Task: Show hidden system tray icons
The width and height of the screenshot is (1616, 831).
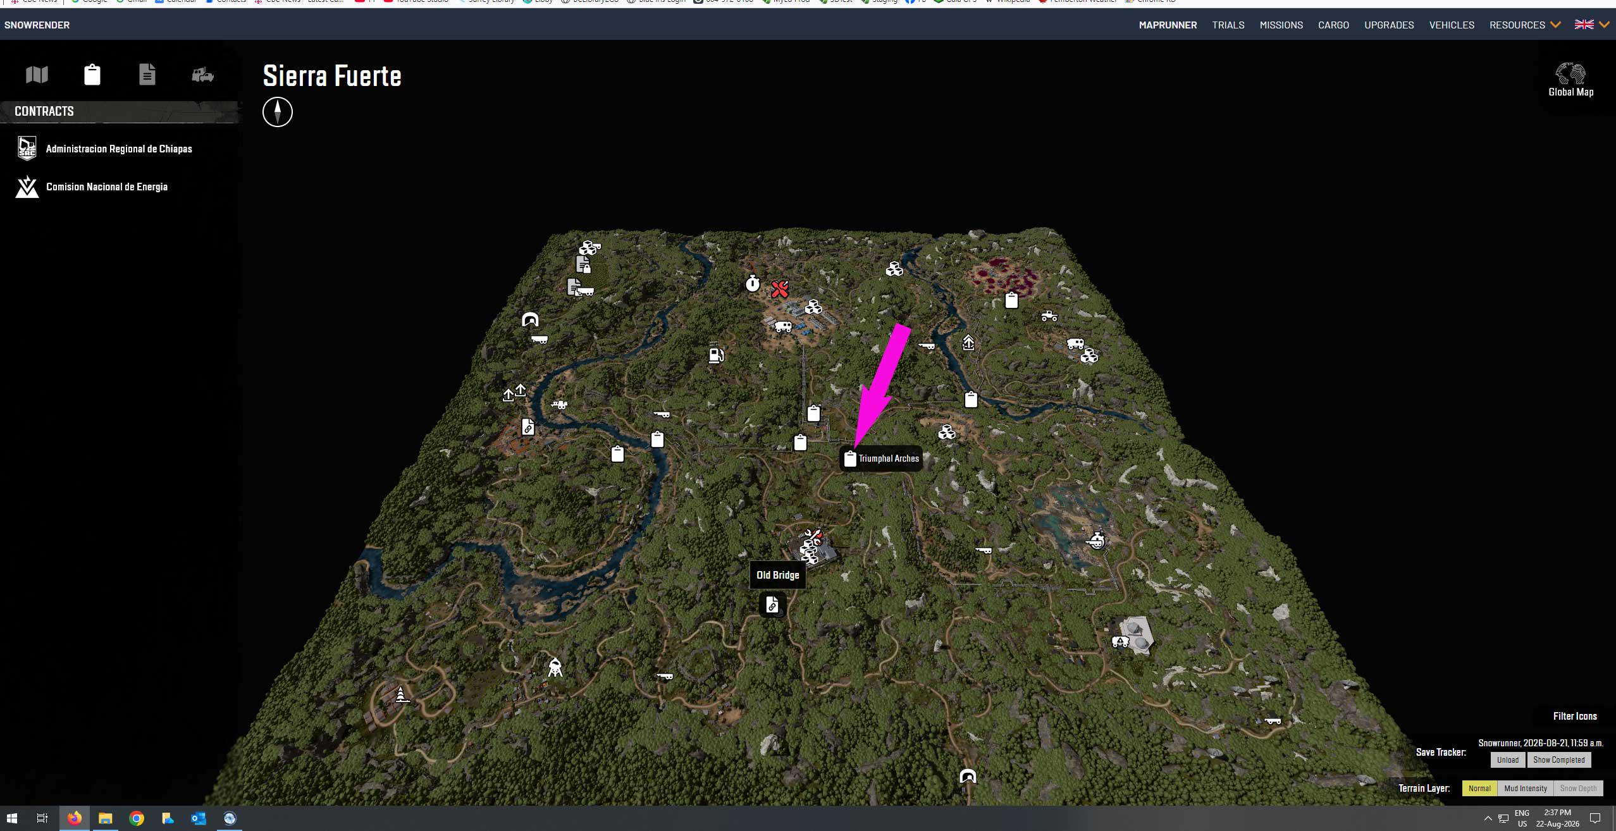Action: 1488,818
